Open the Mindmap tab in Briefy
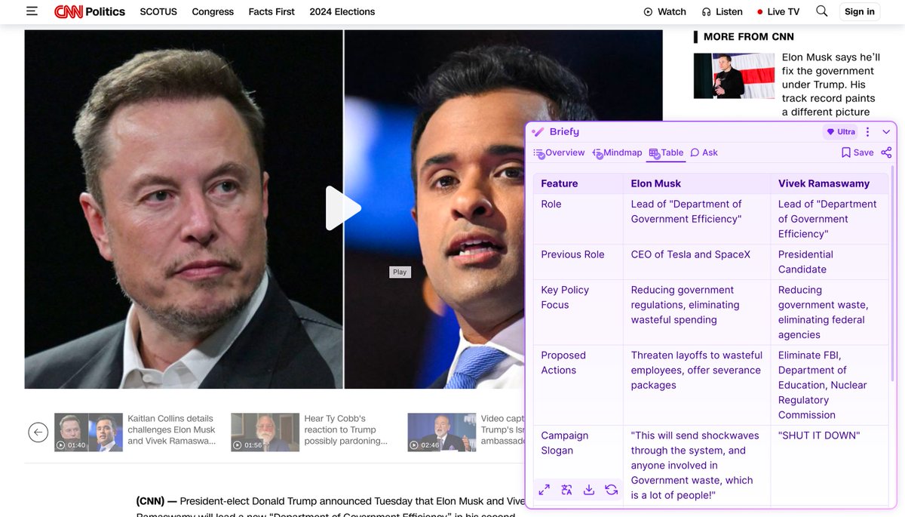Viewport: 905px width, 517px height. click(x=617, y=152)
